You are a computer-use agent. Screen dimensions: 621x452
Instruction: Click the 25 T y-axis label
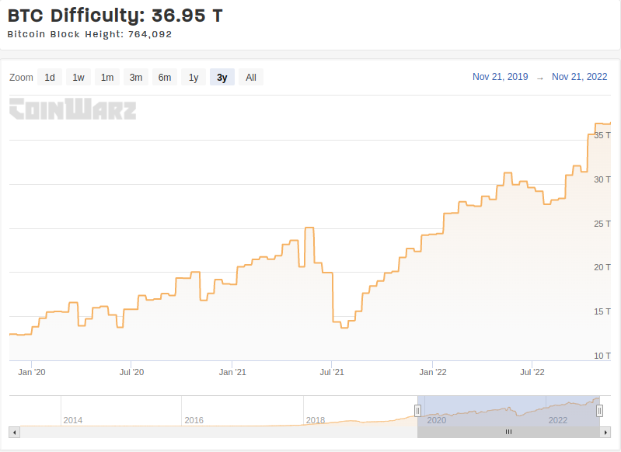click(602, 224)
